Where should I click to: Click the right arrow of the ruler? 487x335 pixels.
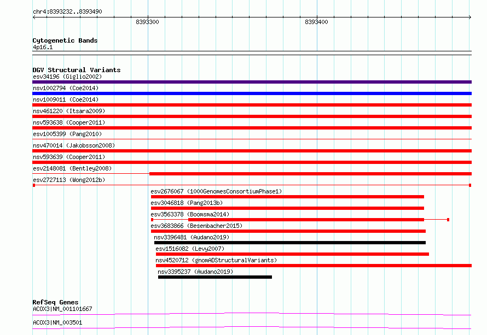[x=470, y=17]
